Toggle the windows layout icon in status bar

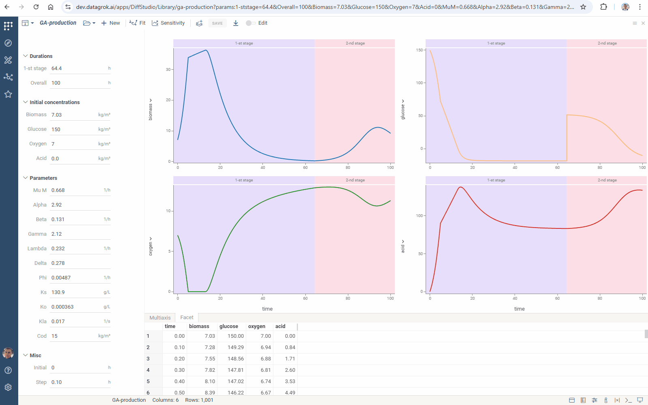[x=572, y=400]
